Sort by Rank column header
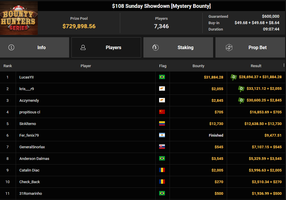The height and width of the screenshot is (200, 286). coord(8,66)
